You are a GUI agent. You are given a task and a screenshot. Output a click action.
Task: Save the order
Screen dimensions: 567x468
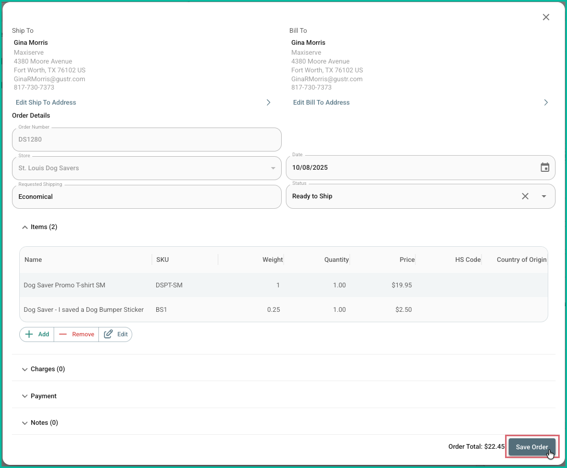(532, 447)
